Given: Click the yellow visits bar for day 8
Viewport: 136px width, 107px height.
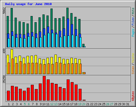Looking at the screenshot, I should pyautogui.click(x=36, y=59).
